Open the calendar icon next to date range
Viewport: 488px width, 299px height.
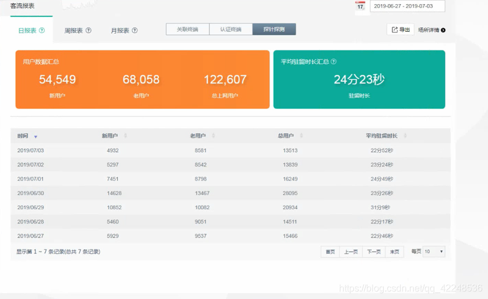point(360,6)
